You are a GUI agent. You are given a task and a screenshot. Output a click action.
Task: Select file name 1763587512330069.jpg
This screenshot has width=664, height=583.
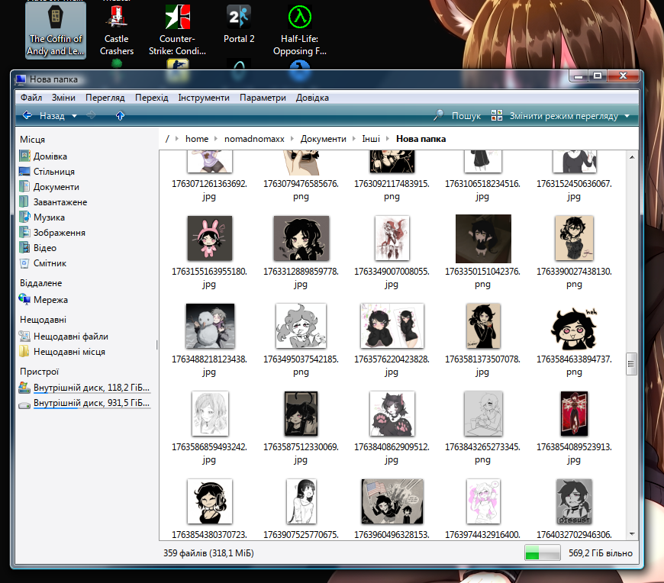point(301,453)
